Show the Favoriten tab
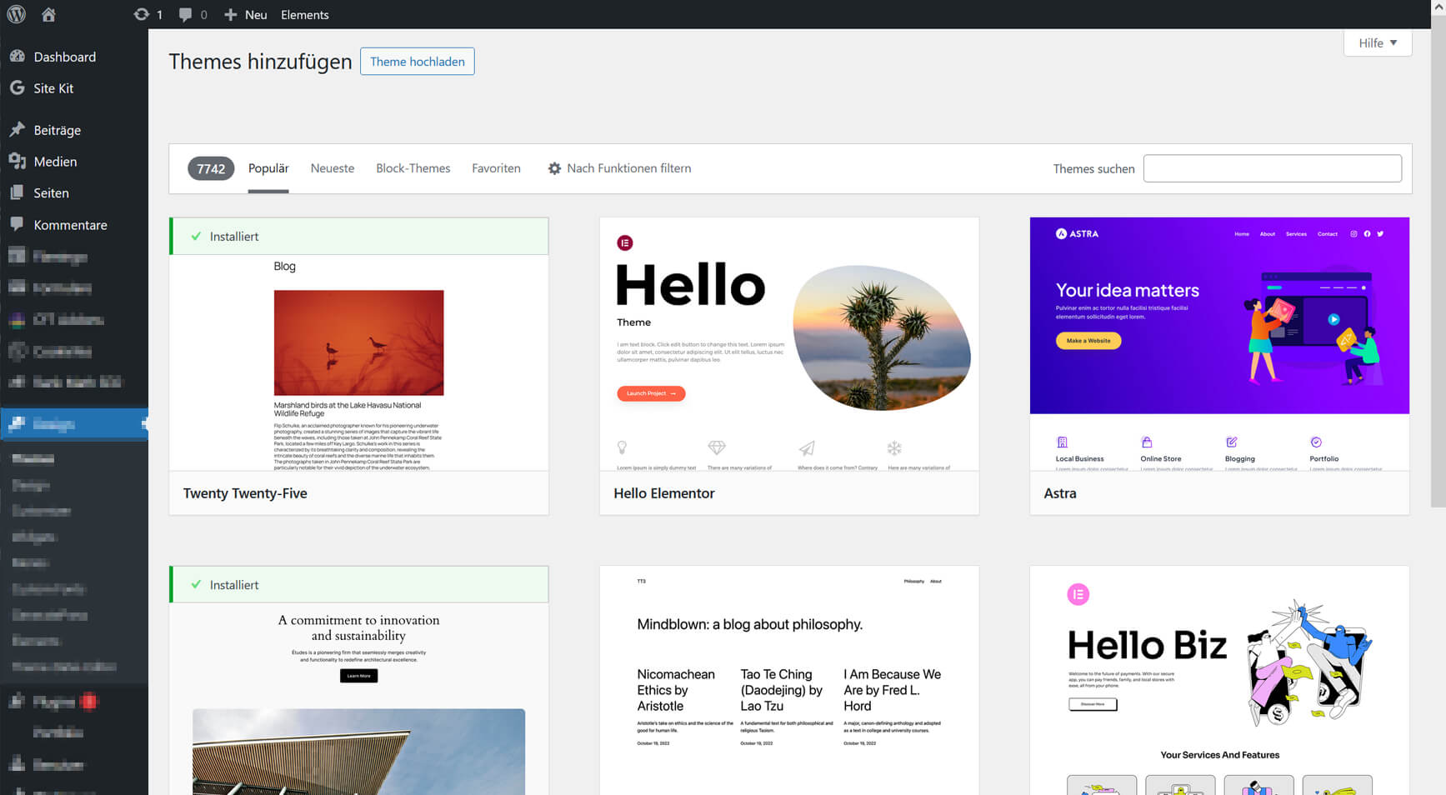The width and height of the screenshot is (1446, 795). click(x=496, y=168)
